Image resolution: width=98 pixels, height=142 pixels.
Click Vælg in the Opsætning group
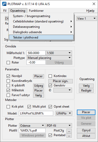click(x=86, y=86)
